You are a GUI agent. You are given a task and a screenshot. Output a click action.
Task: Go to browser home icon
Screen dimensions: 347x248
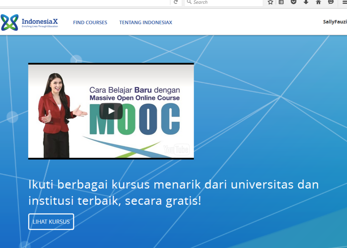coord(318,2)
